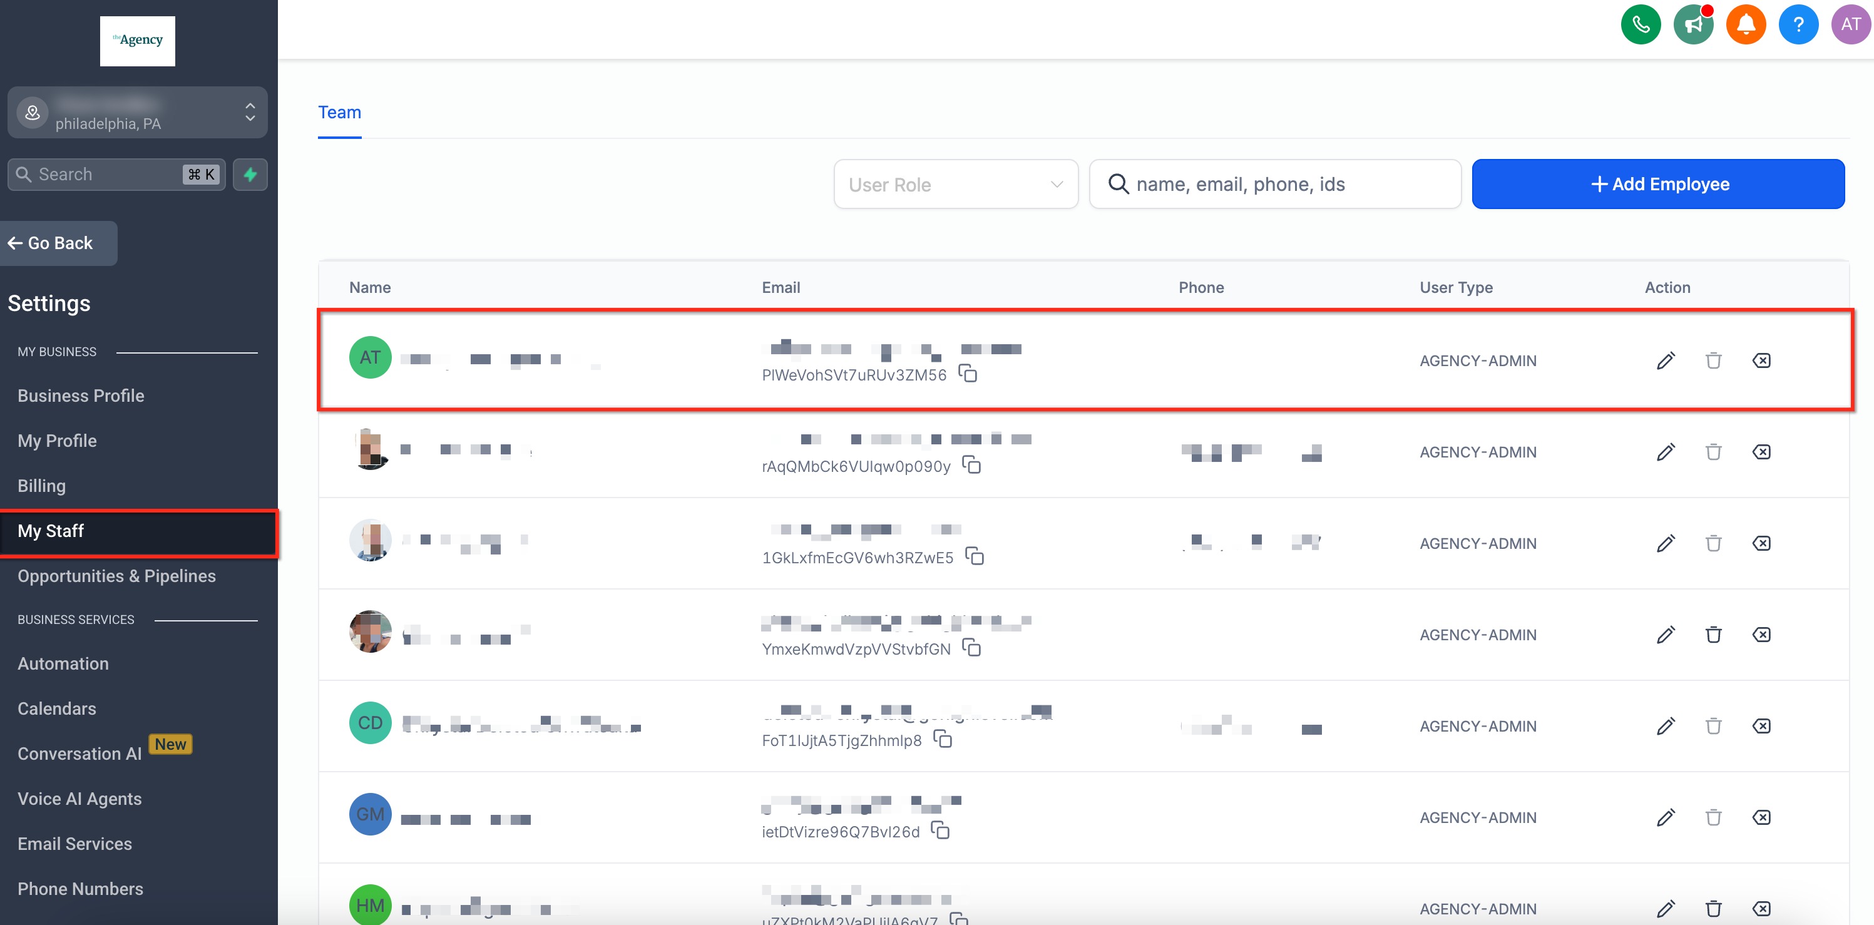This screenshot has width=1874, height=925.
Task: Click the Go Back button
Action: [x=58, y=243]
